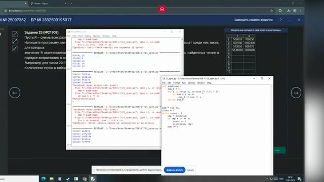Click empty first-column cell in answer row 5

coord(237,54)
